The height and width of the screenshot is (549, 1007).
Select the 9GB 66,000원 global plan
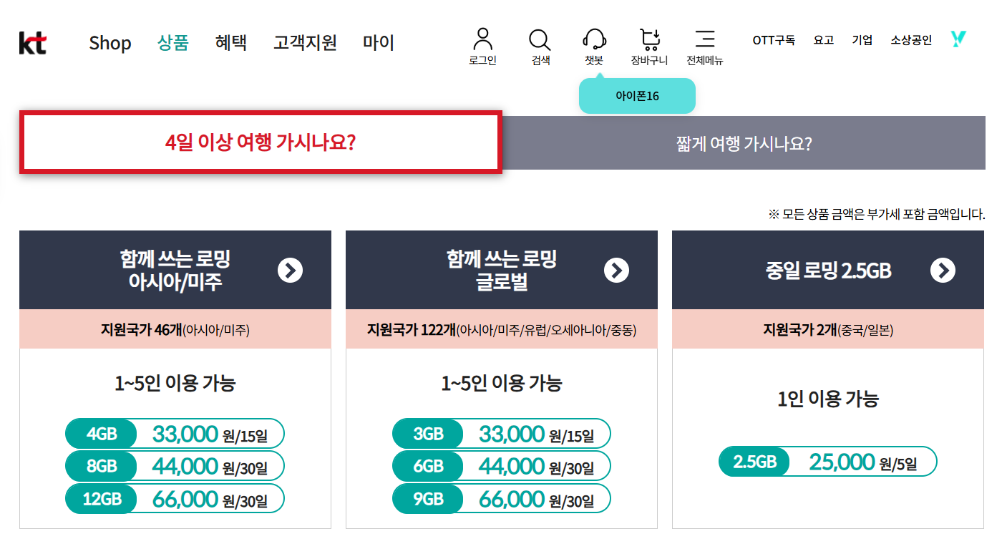point(501,499)
